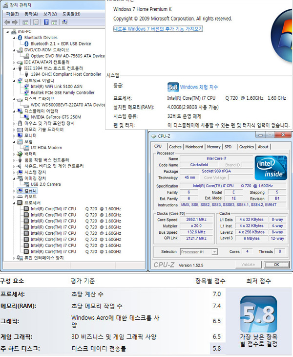
Task: Click the Bluetooth 2.1 + EDR USB Device icon
Action: (26, 44)
